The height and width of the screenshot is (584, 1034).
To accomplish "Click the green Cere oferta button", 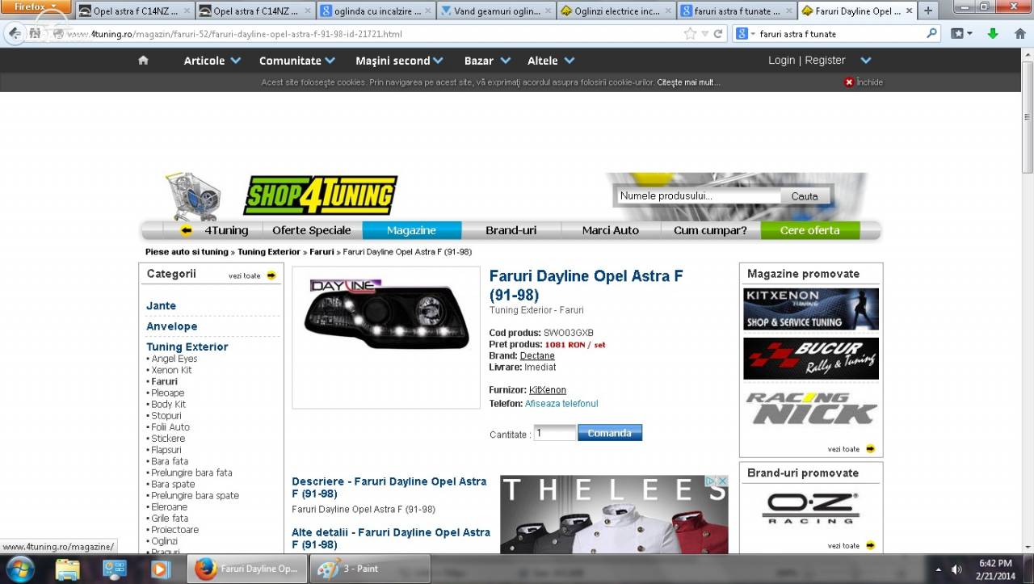I will coord(810,230).
